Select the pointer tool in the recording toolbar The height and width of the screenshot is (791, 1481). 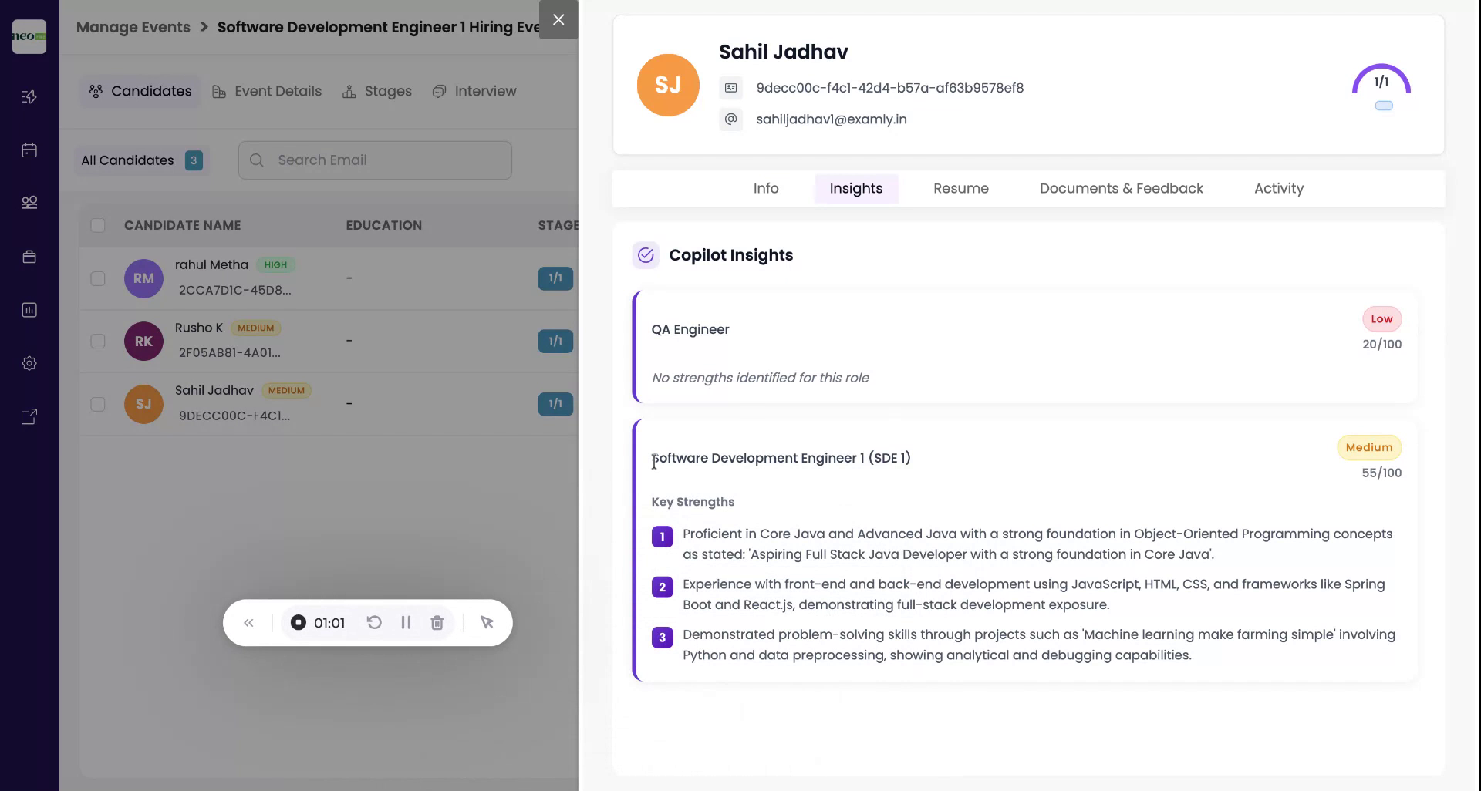coord(487,622)
